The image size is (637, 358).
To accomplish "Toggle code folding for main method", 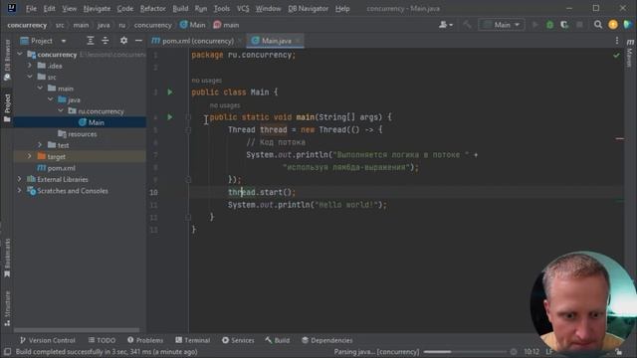I will [x=188, y=117].
